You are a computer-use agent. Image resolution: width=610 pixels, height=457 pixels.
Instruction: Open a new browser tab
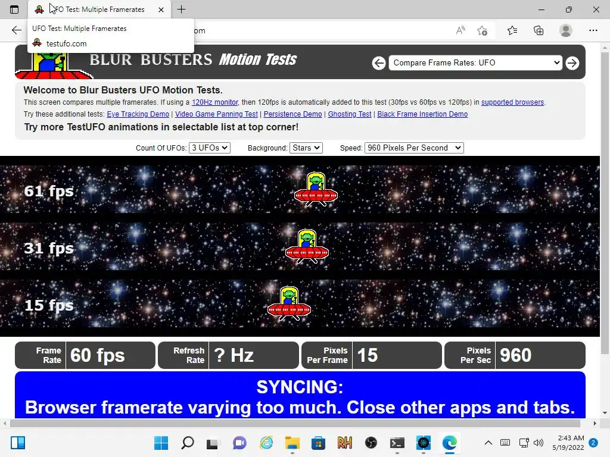click(181, 10)
